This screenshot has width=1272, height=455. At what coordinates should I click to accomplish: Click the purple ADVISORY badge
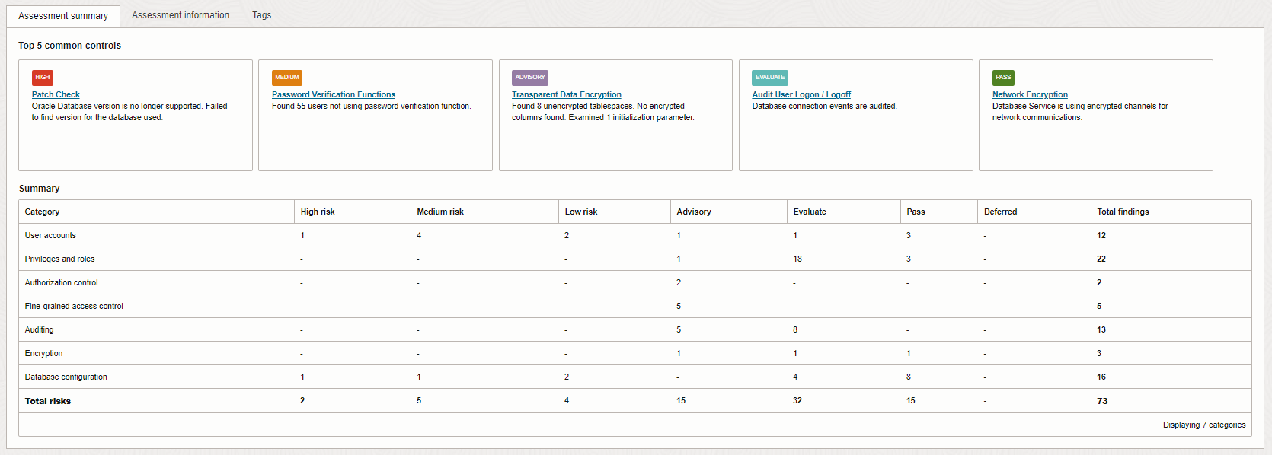530,78
